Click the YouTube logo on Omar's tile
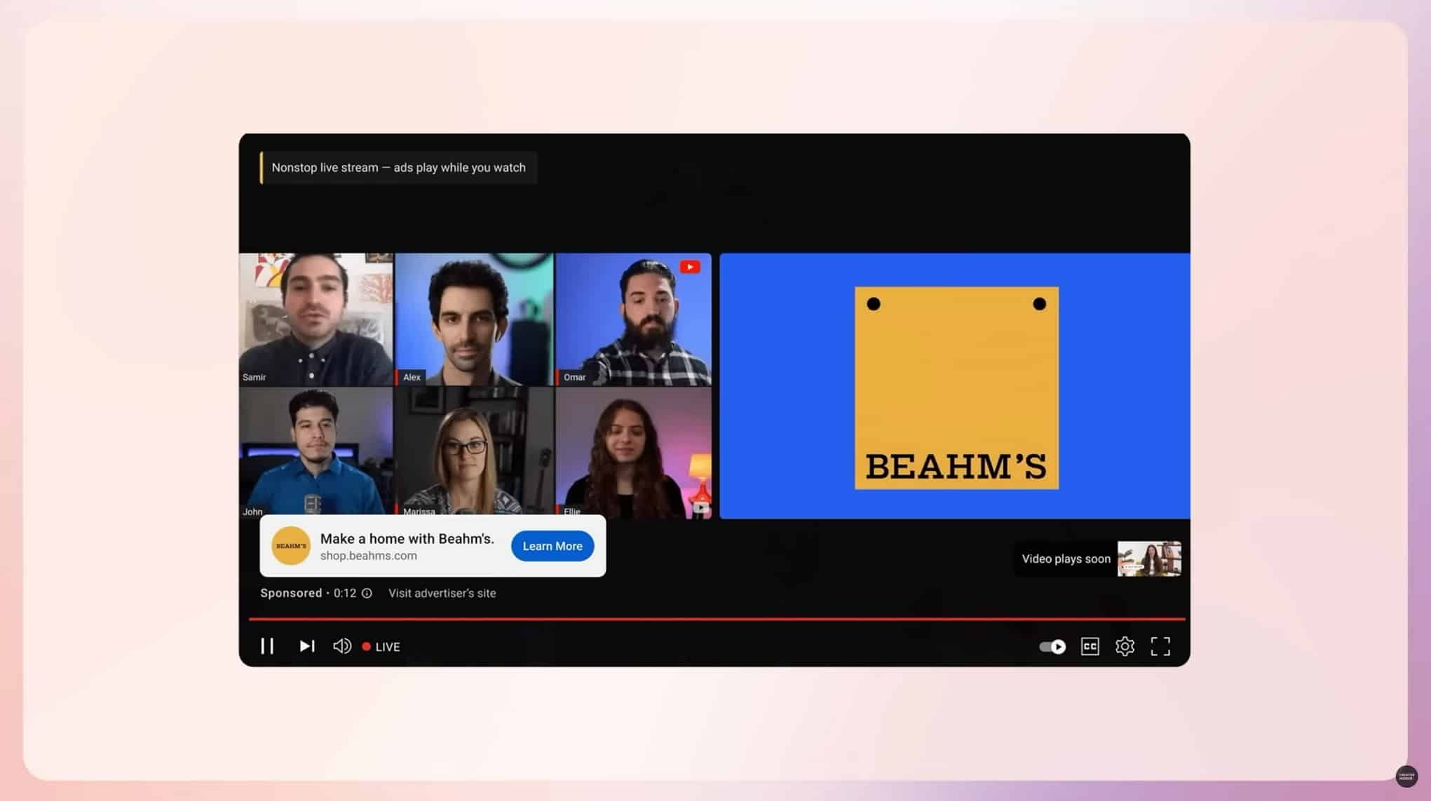This screenshot has width=1431, height=801. [691, 267]
